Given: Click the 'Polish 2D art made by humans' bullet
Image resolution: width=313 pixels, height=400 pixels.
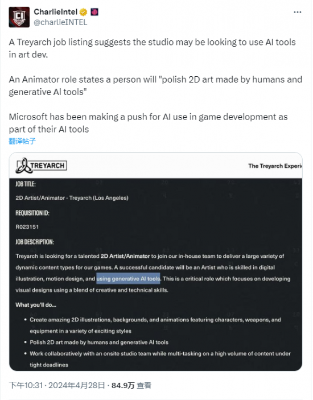Looking at the screenshot, I should point(99,343).
